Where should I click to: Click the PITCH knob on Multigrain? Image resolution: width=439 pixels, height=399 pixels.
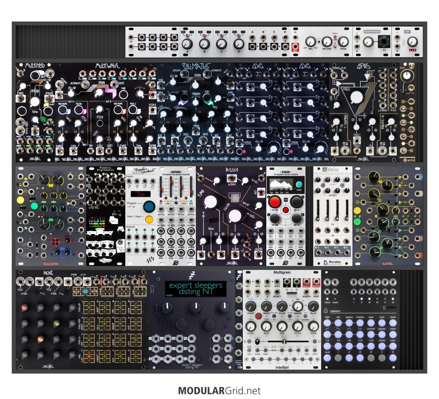click(x=298, y=326)
